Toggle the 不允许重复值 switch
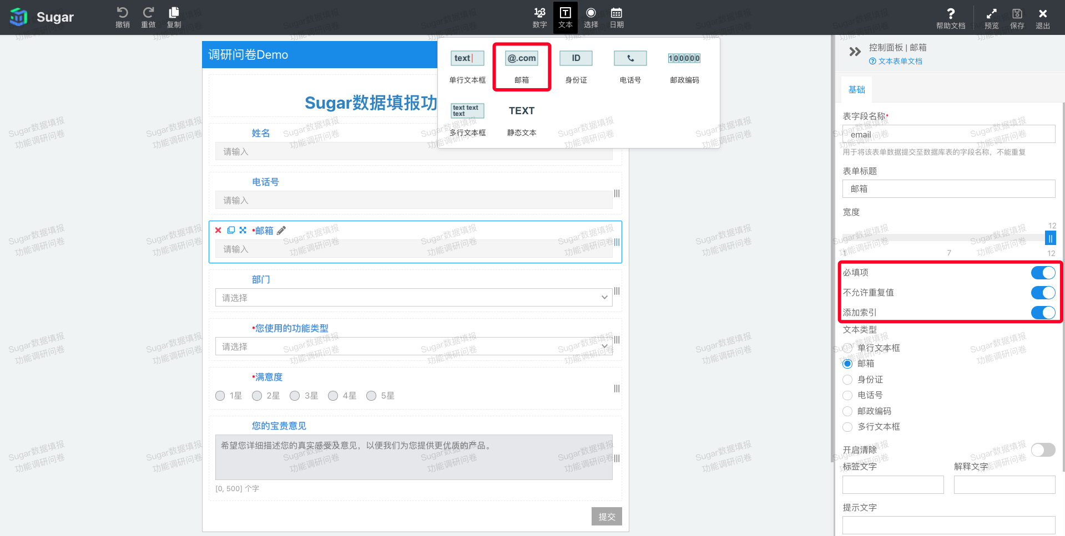This screenshot has height=536, width=1065. click(1043, 293)
